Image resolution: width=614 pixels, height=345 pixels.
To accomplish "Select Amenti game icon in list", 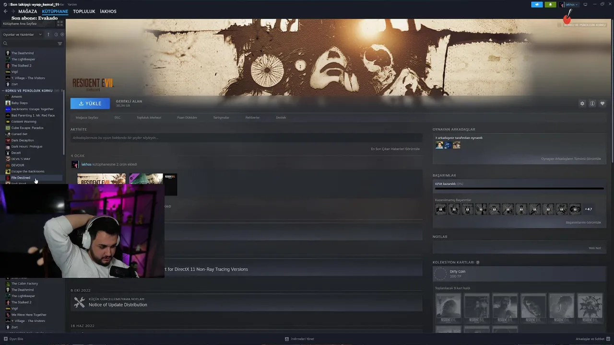I will pos(8,97).
